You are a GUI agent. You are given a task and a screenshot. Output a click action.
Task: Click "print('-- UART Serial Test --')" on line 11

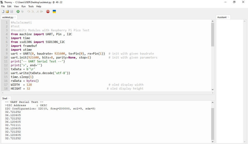point(38,62)
